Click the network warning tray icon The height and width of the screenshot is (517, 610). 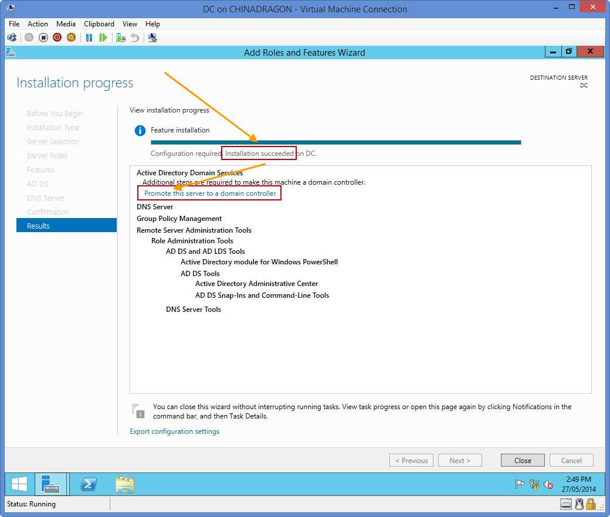pos(534,484)
